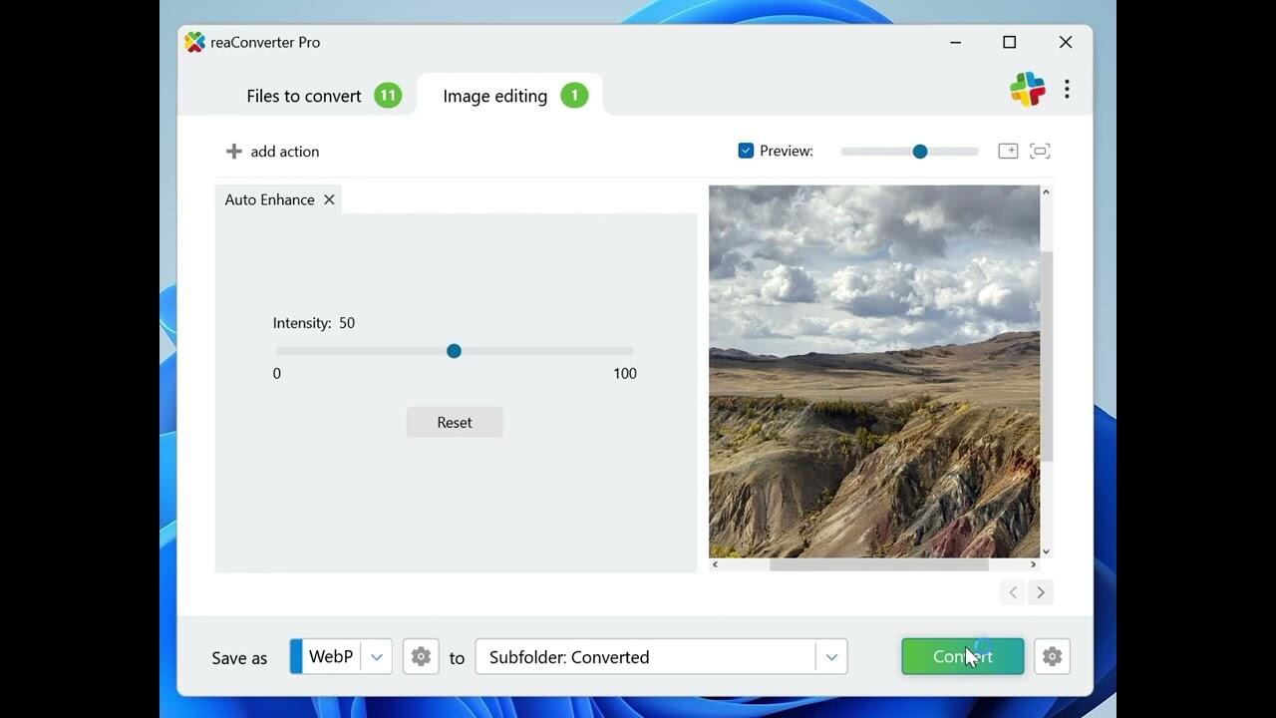This screenshot has width=1276, height=718.
Task: Select the Image editing tab
Action: point(495,96)
